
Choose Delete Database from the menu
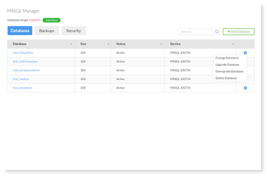click(226, 78)
